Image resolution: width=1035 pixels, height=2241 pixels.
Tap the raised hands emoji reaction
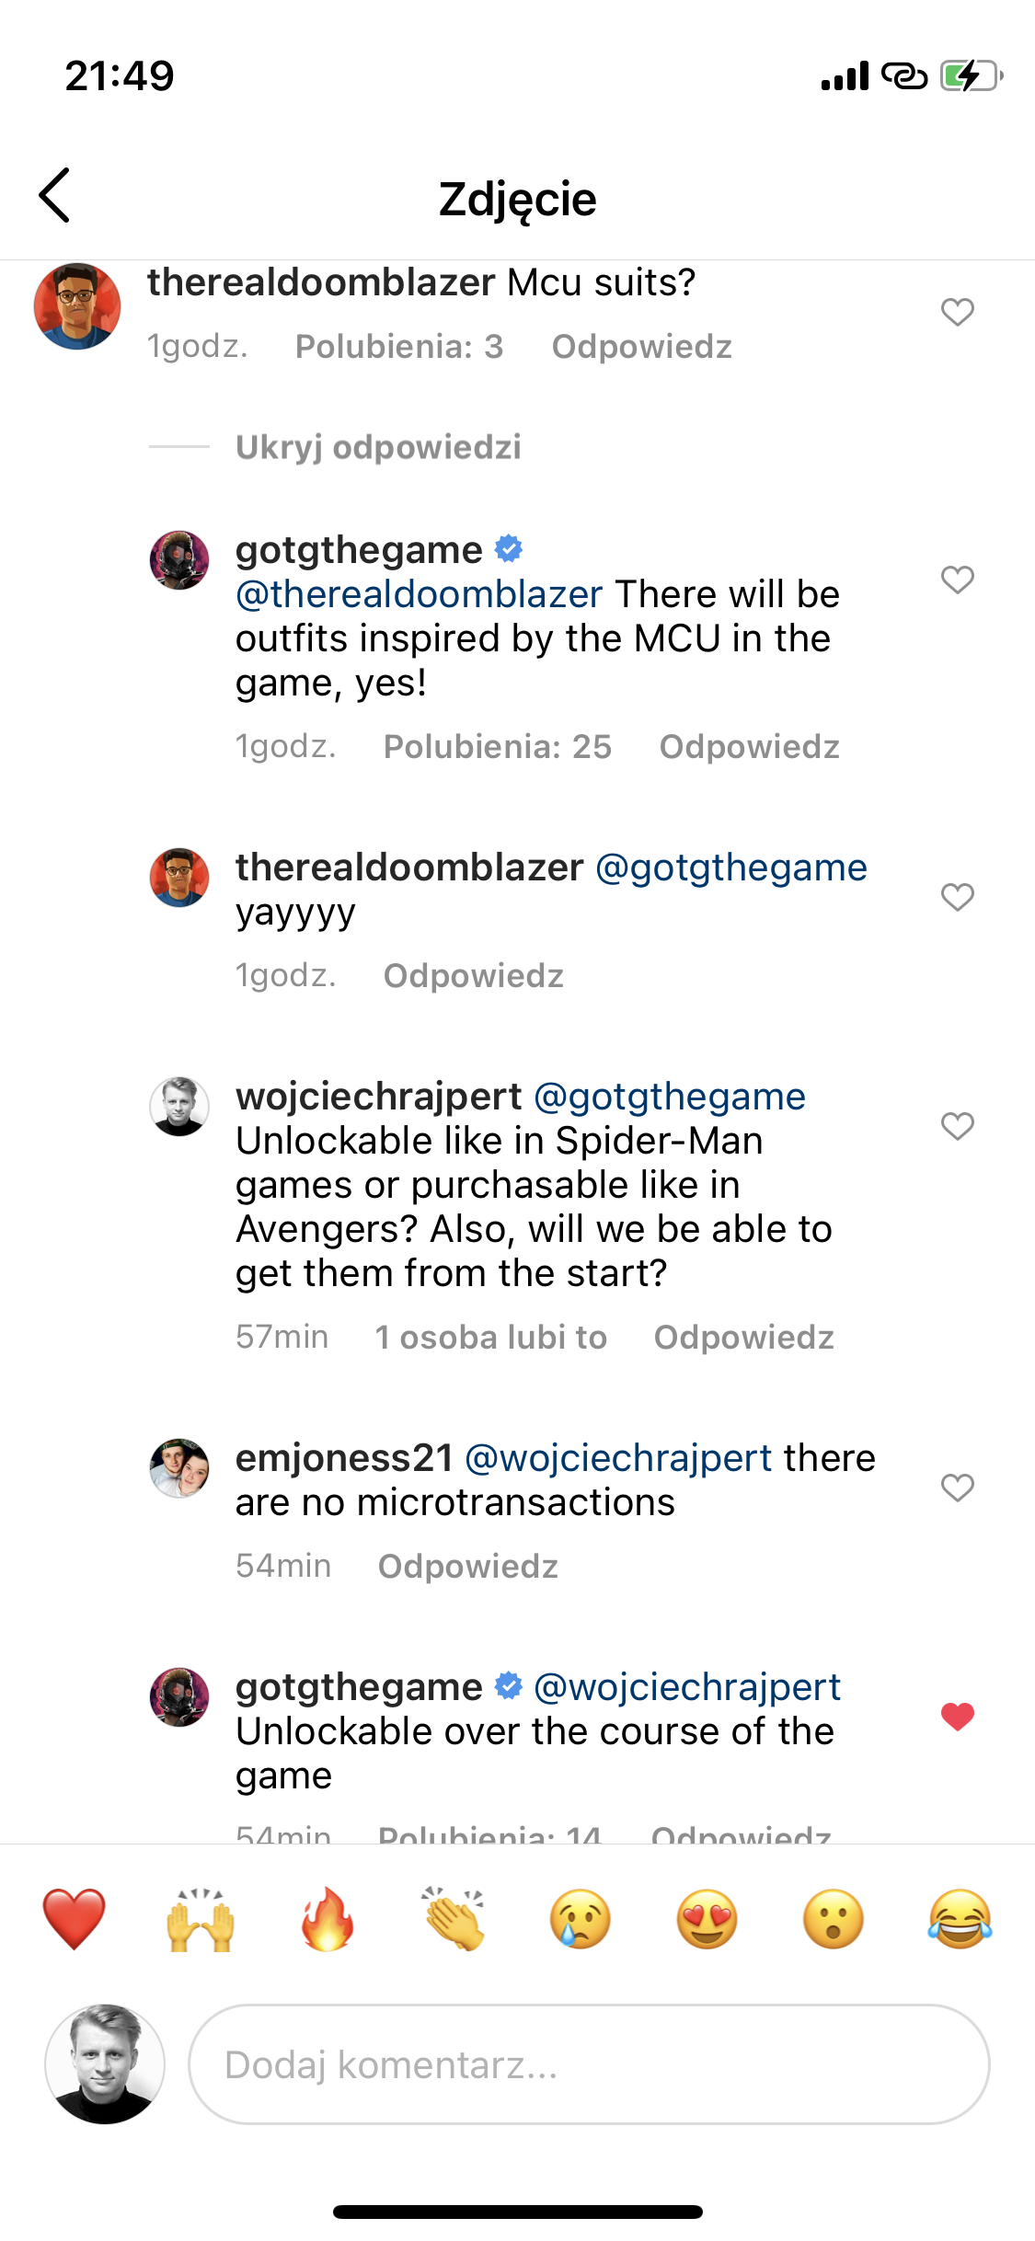tap(201, 1919)
